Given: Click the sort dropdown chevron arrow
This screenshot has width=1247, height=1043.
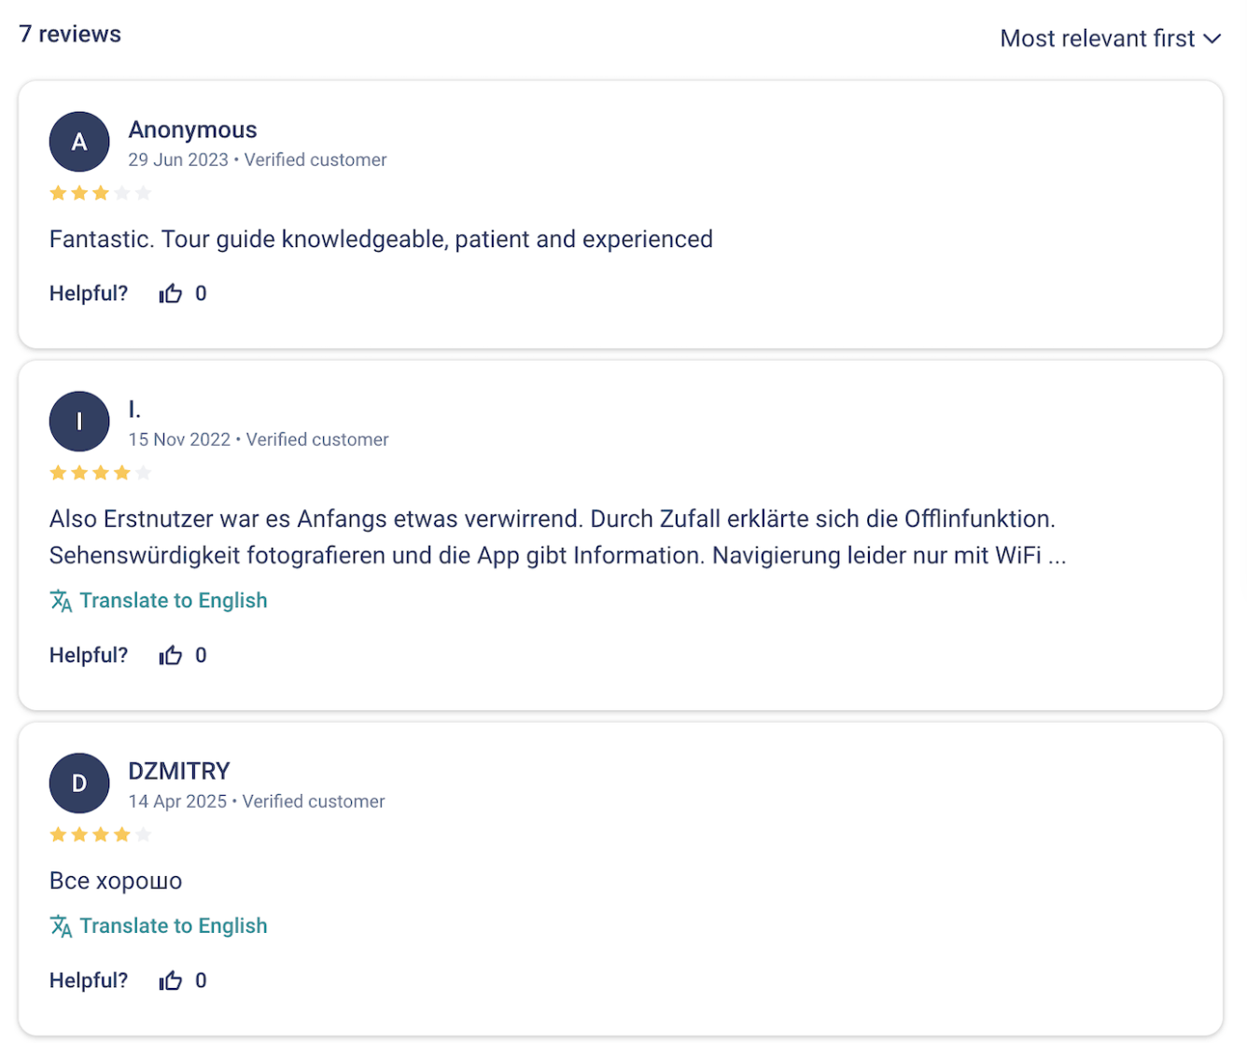Looking at the screenshot, I should click(1212, 39).
